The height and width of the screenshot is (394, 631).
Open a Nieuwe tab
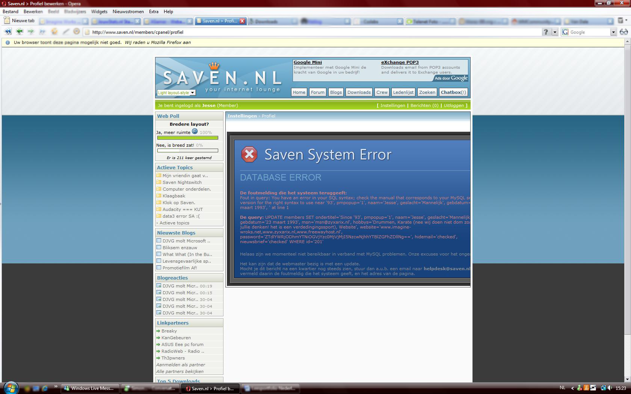[x=19, y=21]
